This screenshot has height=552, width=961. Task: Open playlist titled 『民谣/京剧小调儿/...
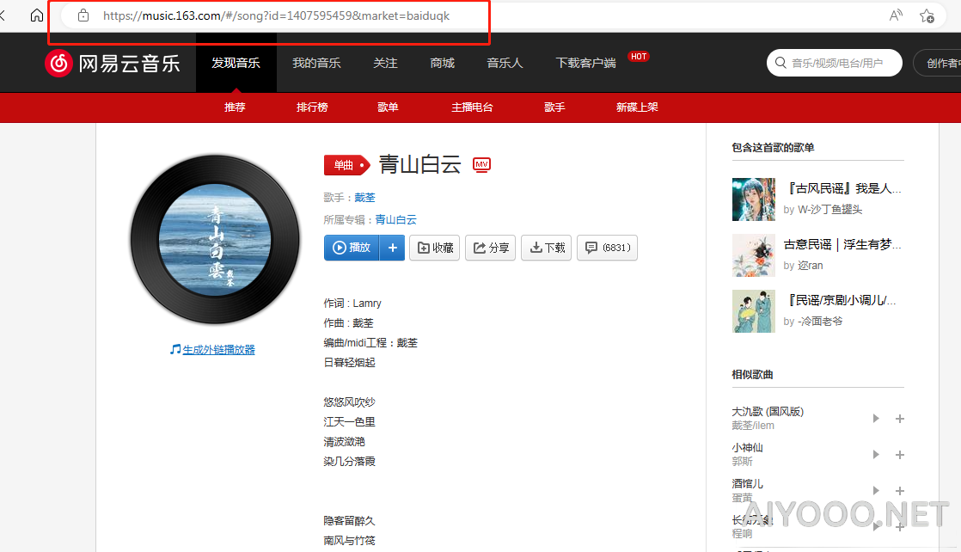coord(841,300)
